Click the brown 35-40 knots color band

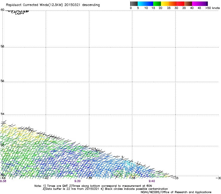pyautogui.click(x=188, y=4)
